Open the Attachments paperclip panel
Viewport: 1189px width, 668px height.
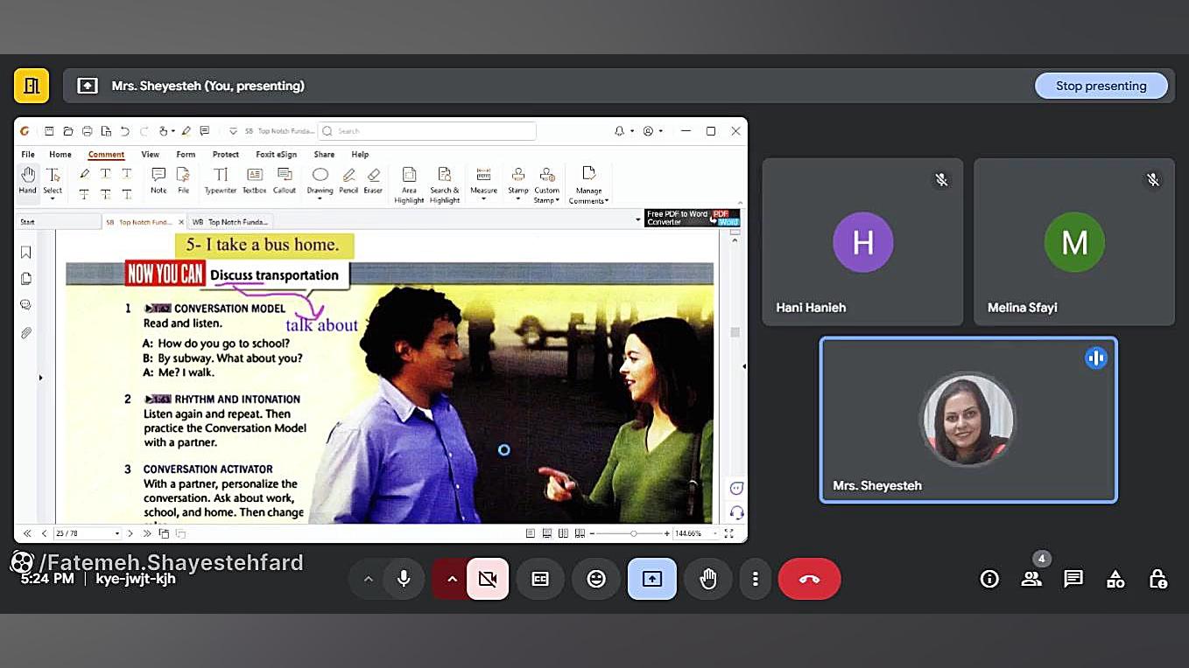tap(26, 333)
